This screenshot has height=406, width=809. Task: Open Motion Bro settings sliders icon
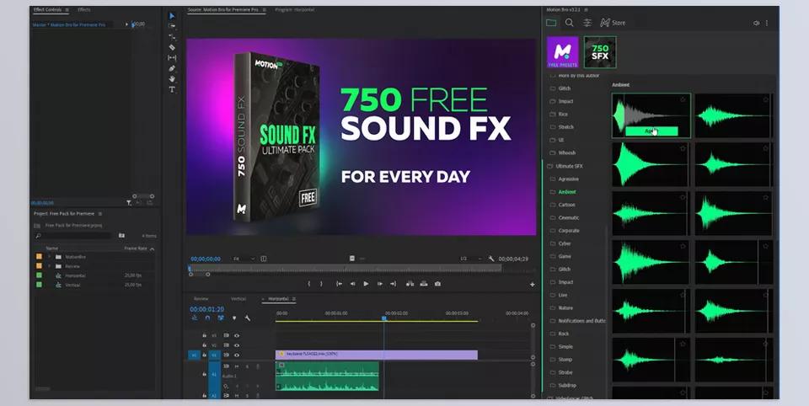point(587,23)
